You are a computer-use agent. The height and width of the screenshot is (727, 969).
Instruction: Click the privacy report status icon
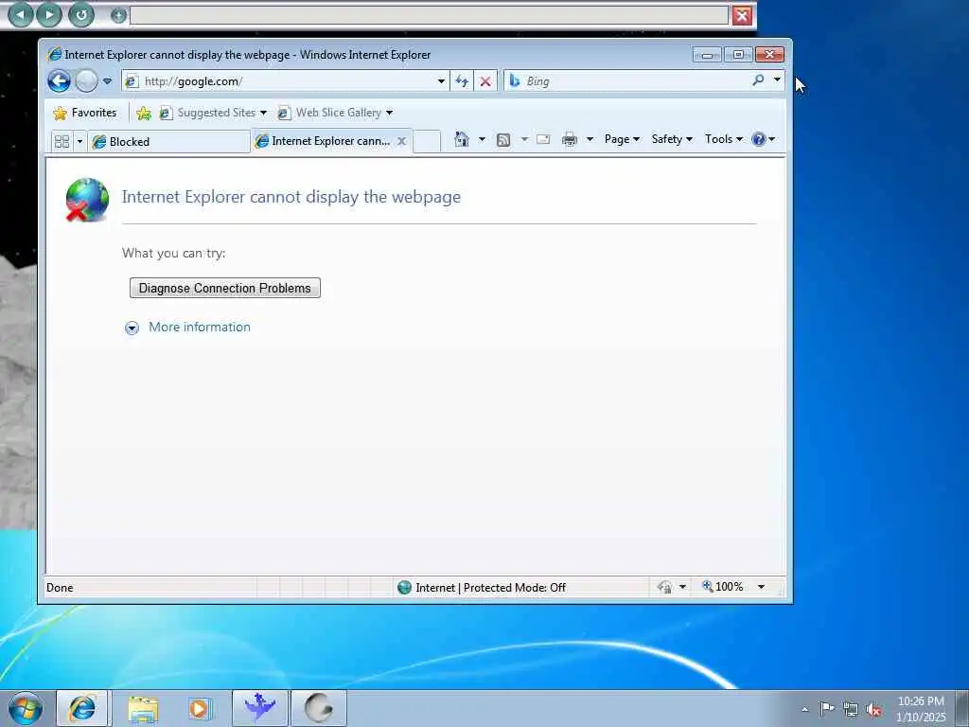pyautogui.click(x=664, y=587)
